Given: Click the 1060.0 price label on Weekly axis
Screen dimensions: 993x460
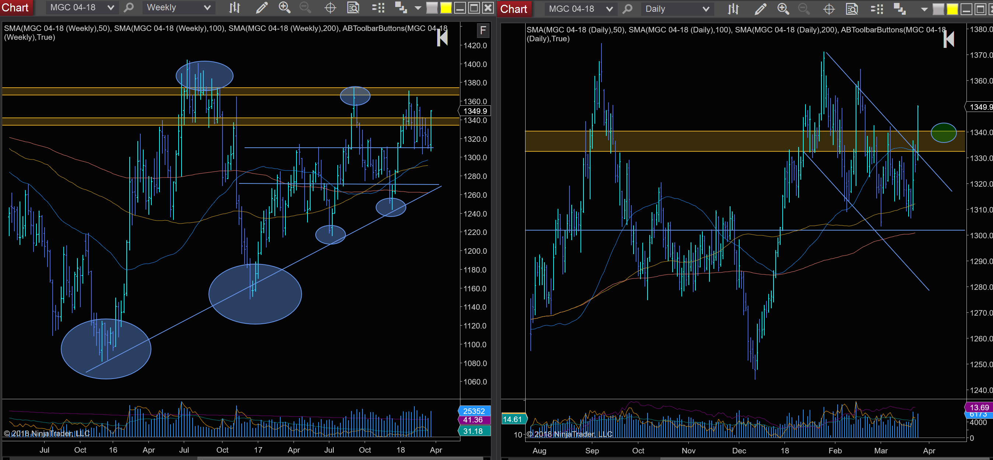Looking at the screenshot, I should (x=475, y=382).
